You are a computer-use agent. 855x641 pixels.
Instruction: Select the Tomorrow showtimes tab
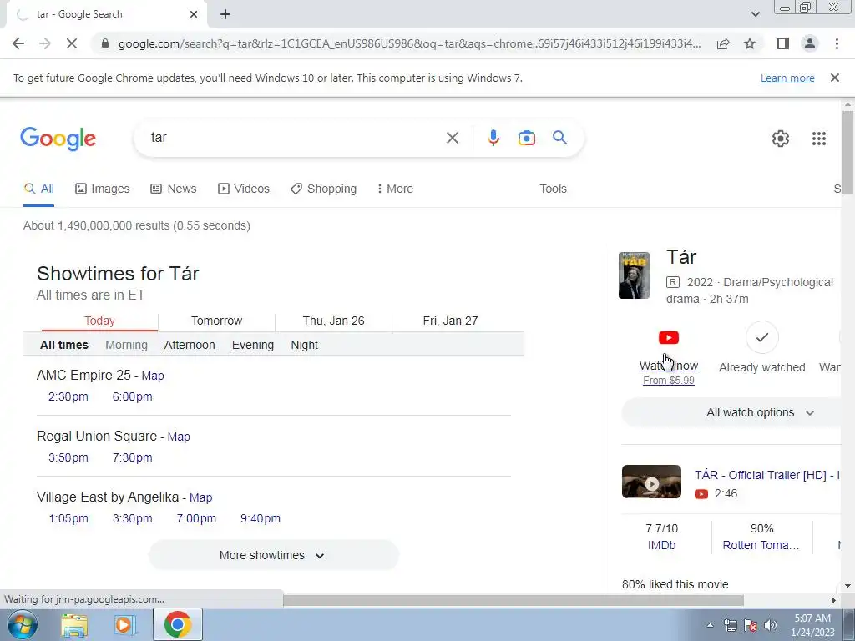[x=216, y=320]
